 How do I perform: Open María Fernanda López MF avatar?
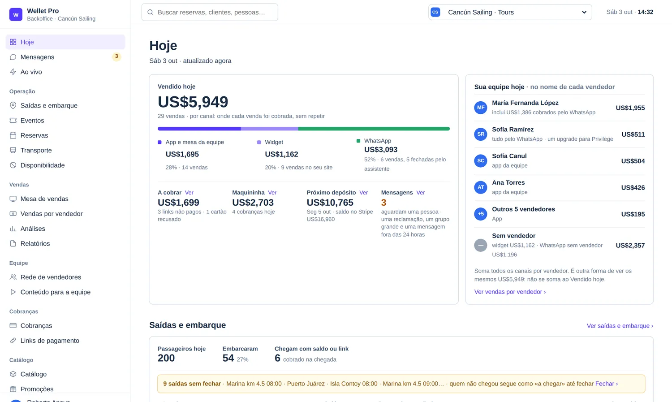pyautogui.click(x=481, y=108)
